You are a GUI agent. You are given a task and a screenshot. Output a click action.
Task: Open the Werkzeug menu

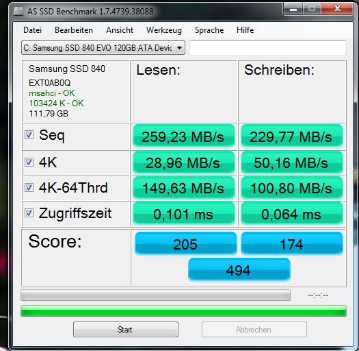coord(164,30)
